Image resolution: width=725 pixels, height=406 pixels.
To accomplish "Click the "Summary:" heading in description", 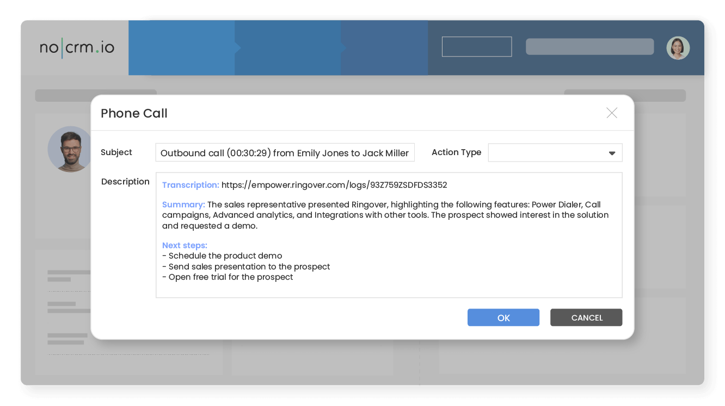I will coord(183,205).
